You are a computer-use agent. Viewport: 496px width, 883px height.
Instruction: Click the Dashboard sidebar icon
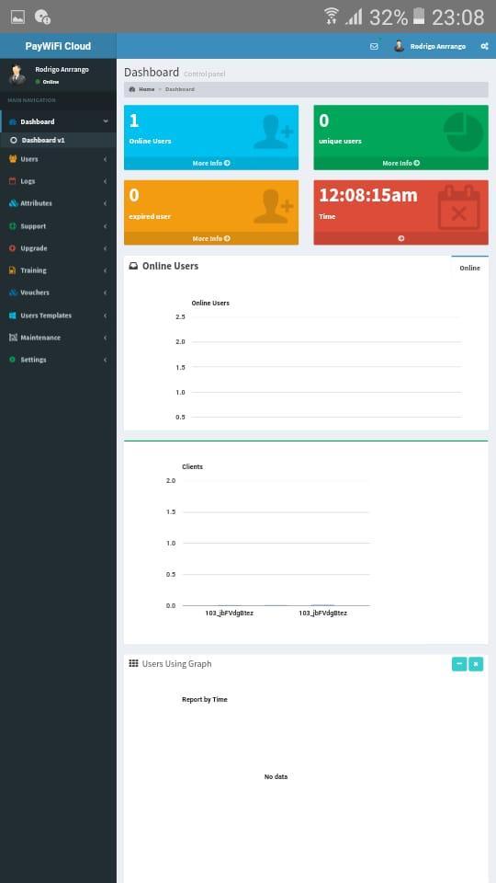(13, 121)
